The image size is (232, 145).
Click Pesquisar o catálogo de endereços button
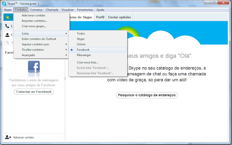(146, 95)
